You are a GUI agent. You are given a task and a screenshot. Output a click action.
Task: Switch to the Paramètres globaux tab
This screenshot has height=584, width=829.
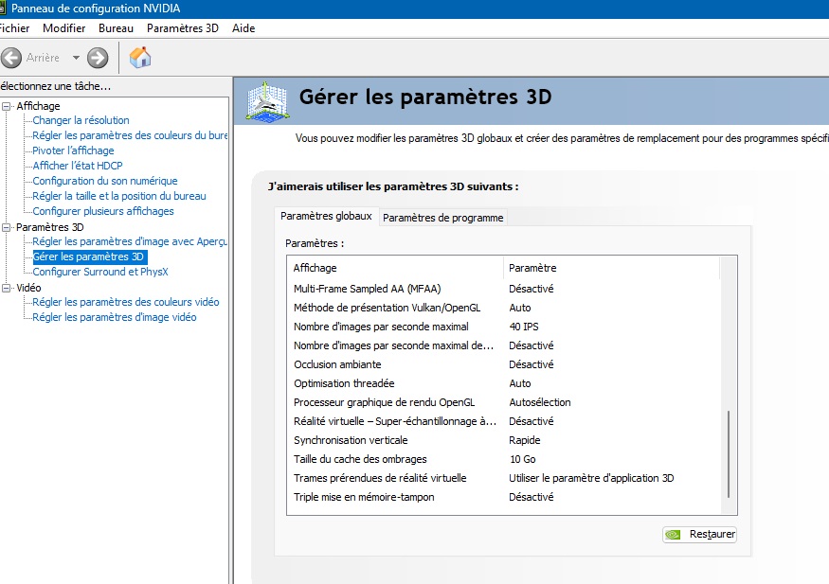(326, 216)
